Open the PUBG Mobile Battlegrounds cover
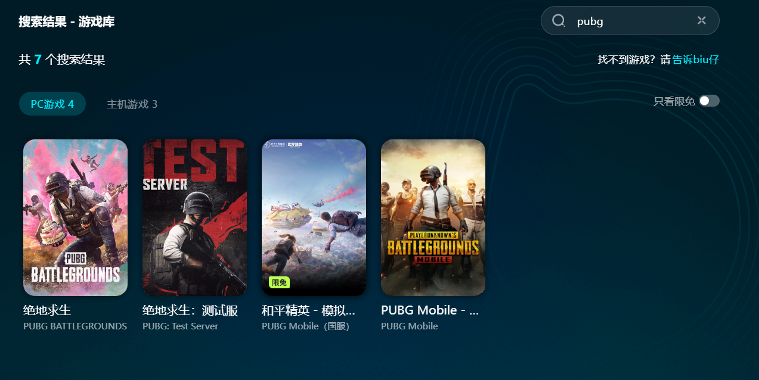Screen dimensions: 759x380 (x=433, y=217)
